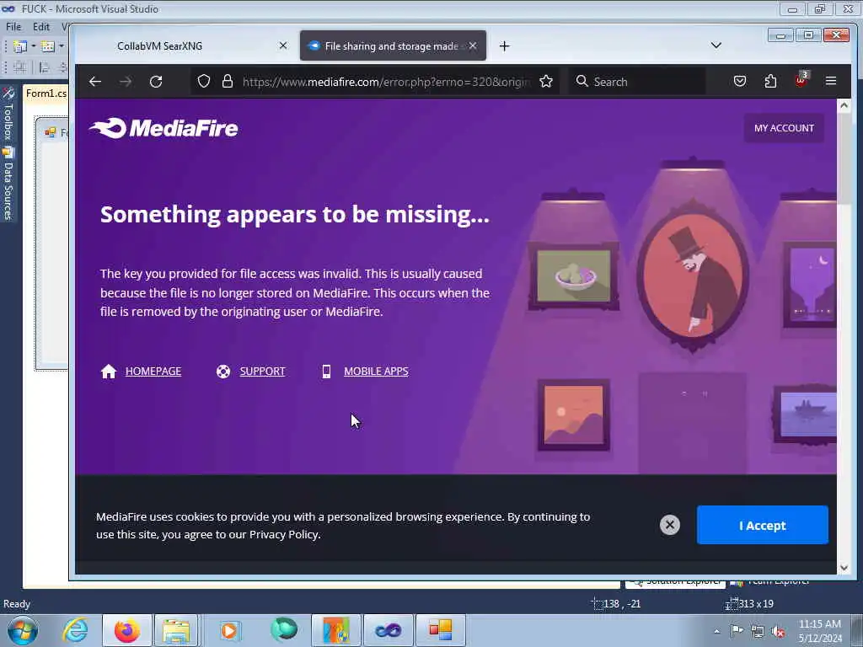863x647 pixels.
Task: Click the Visual Studio infinity taskbar icon
Action: point(388,630)
